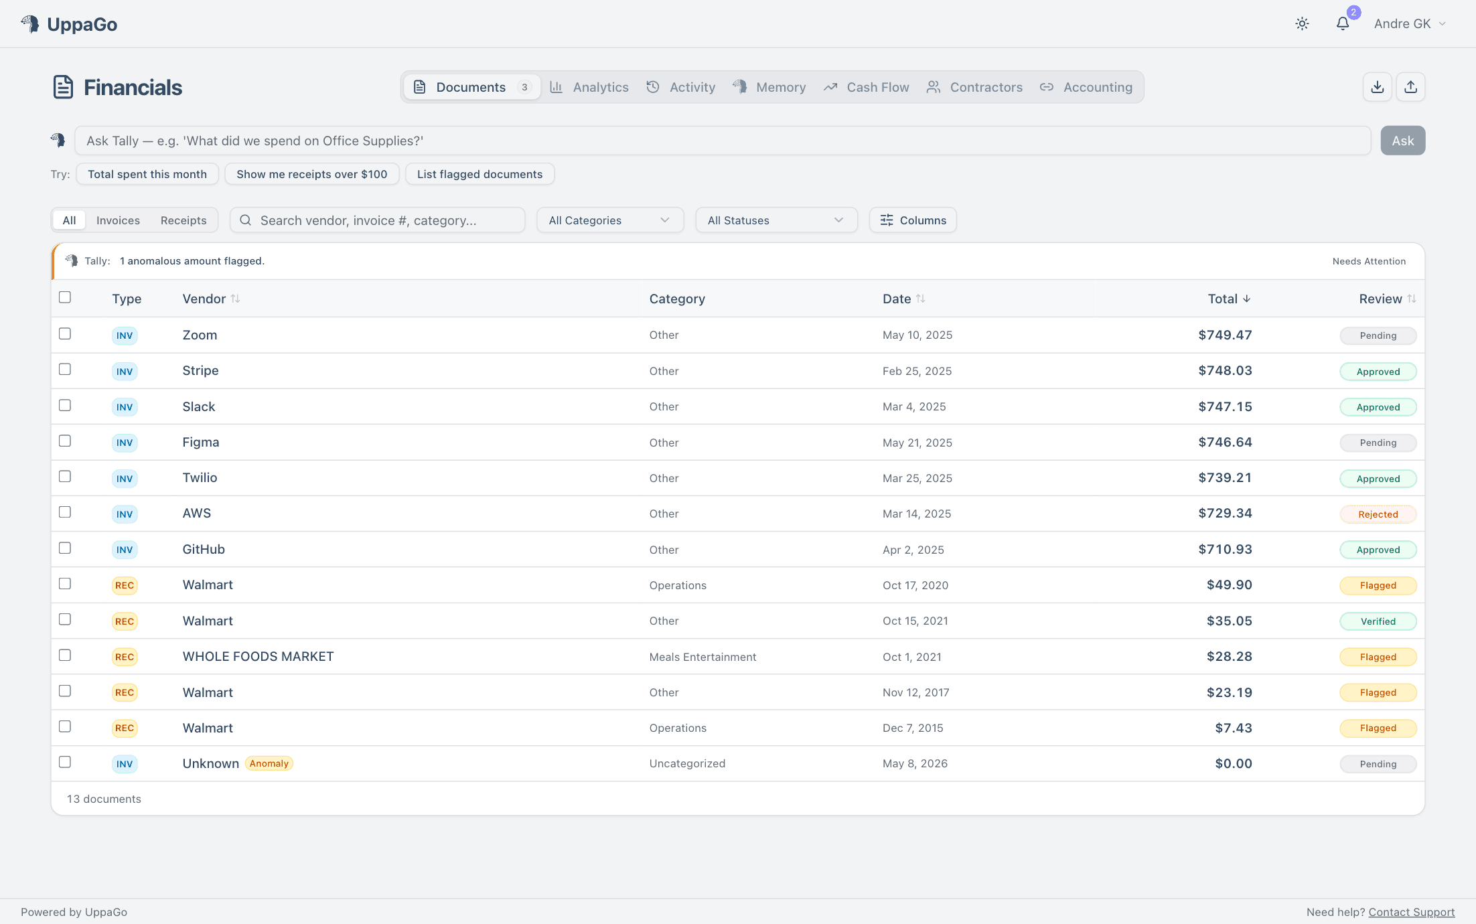
Task: Click the Contractors people icon
Action: pos(934,87)
